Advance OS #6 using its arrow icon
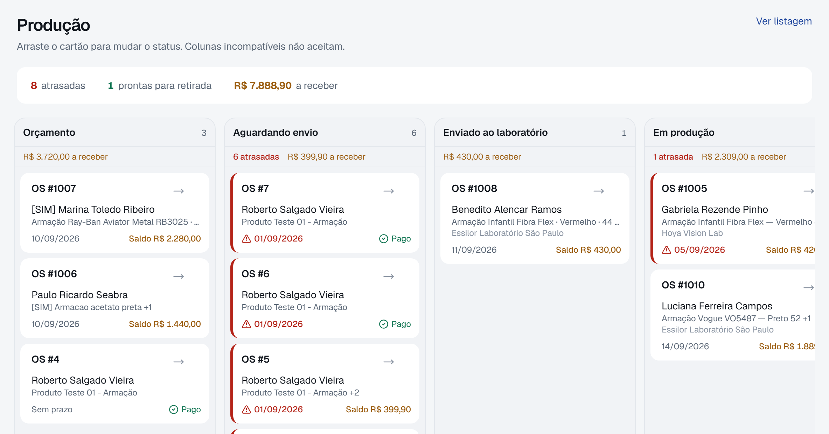 [389, 276]
